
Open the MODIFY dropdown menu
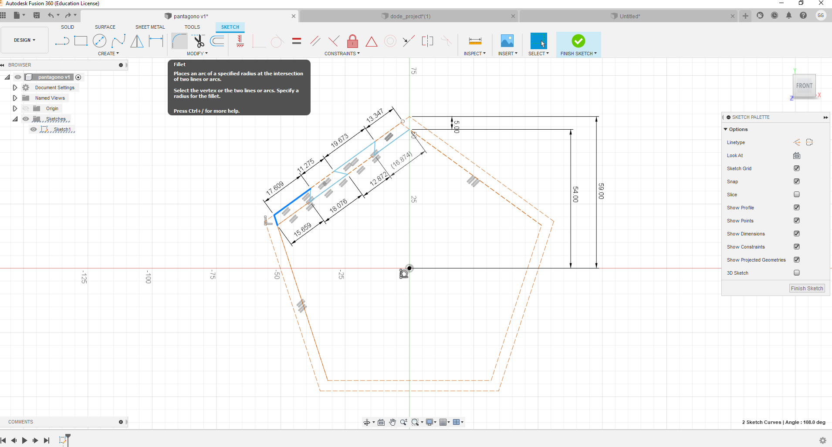pos(197,54)
